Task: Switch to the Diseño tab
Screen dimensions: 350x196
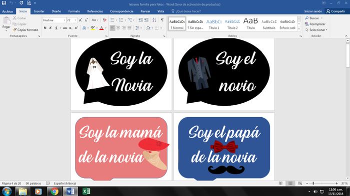Action: (56, 11)
